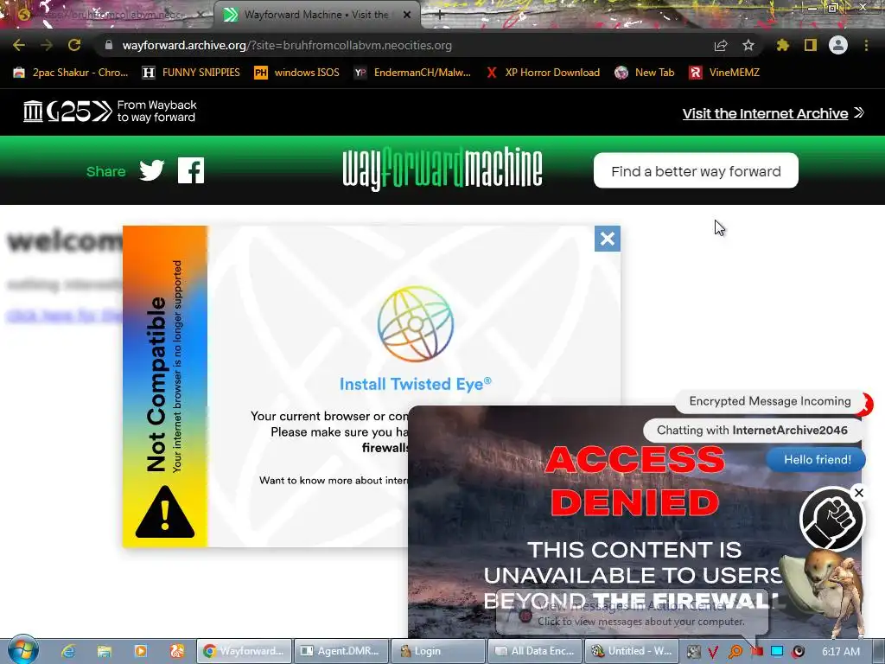Click Find a better way forward button
Screen dimensions: 885x664
coord(696,170)
